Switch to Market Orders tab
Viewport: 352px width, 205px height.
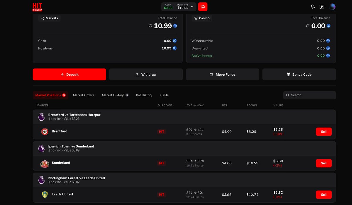[x=84, y=95]
